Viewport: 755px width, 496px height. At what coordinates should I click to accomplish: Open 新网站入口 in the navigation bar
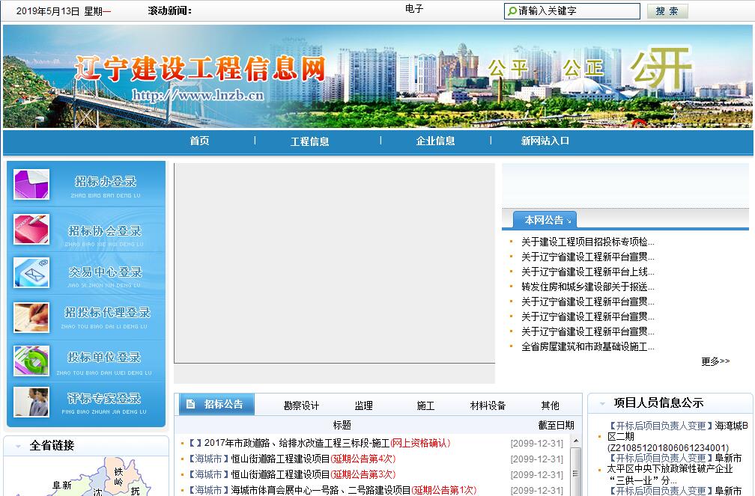pos(545,141)
